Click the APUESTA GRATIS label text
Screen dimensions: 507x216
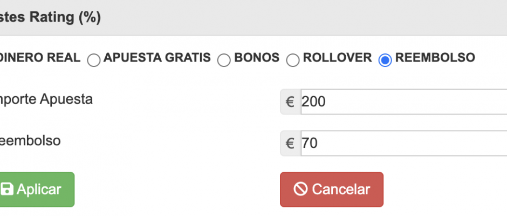[x=157, y=58]
